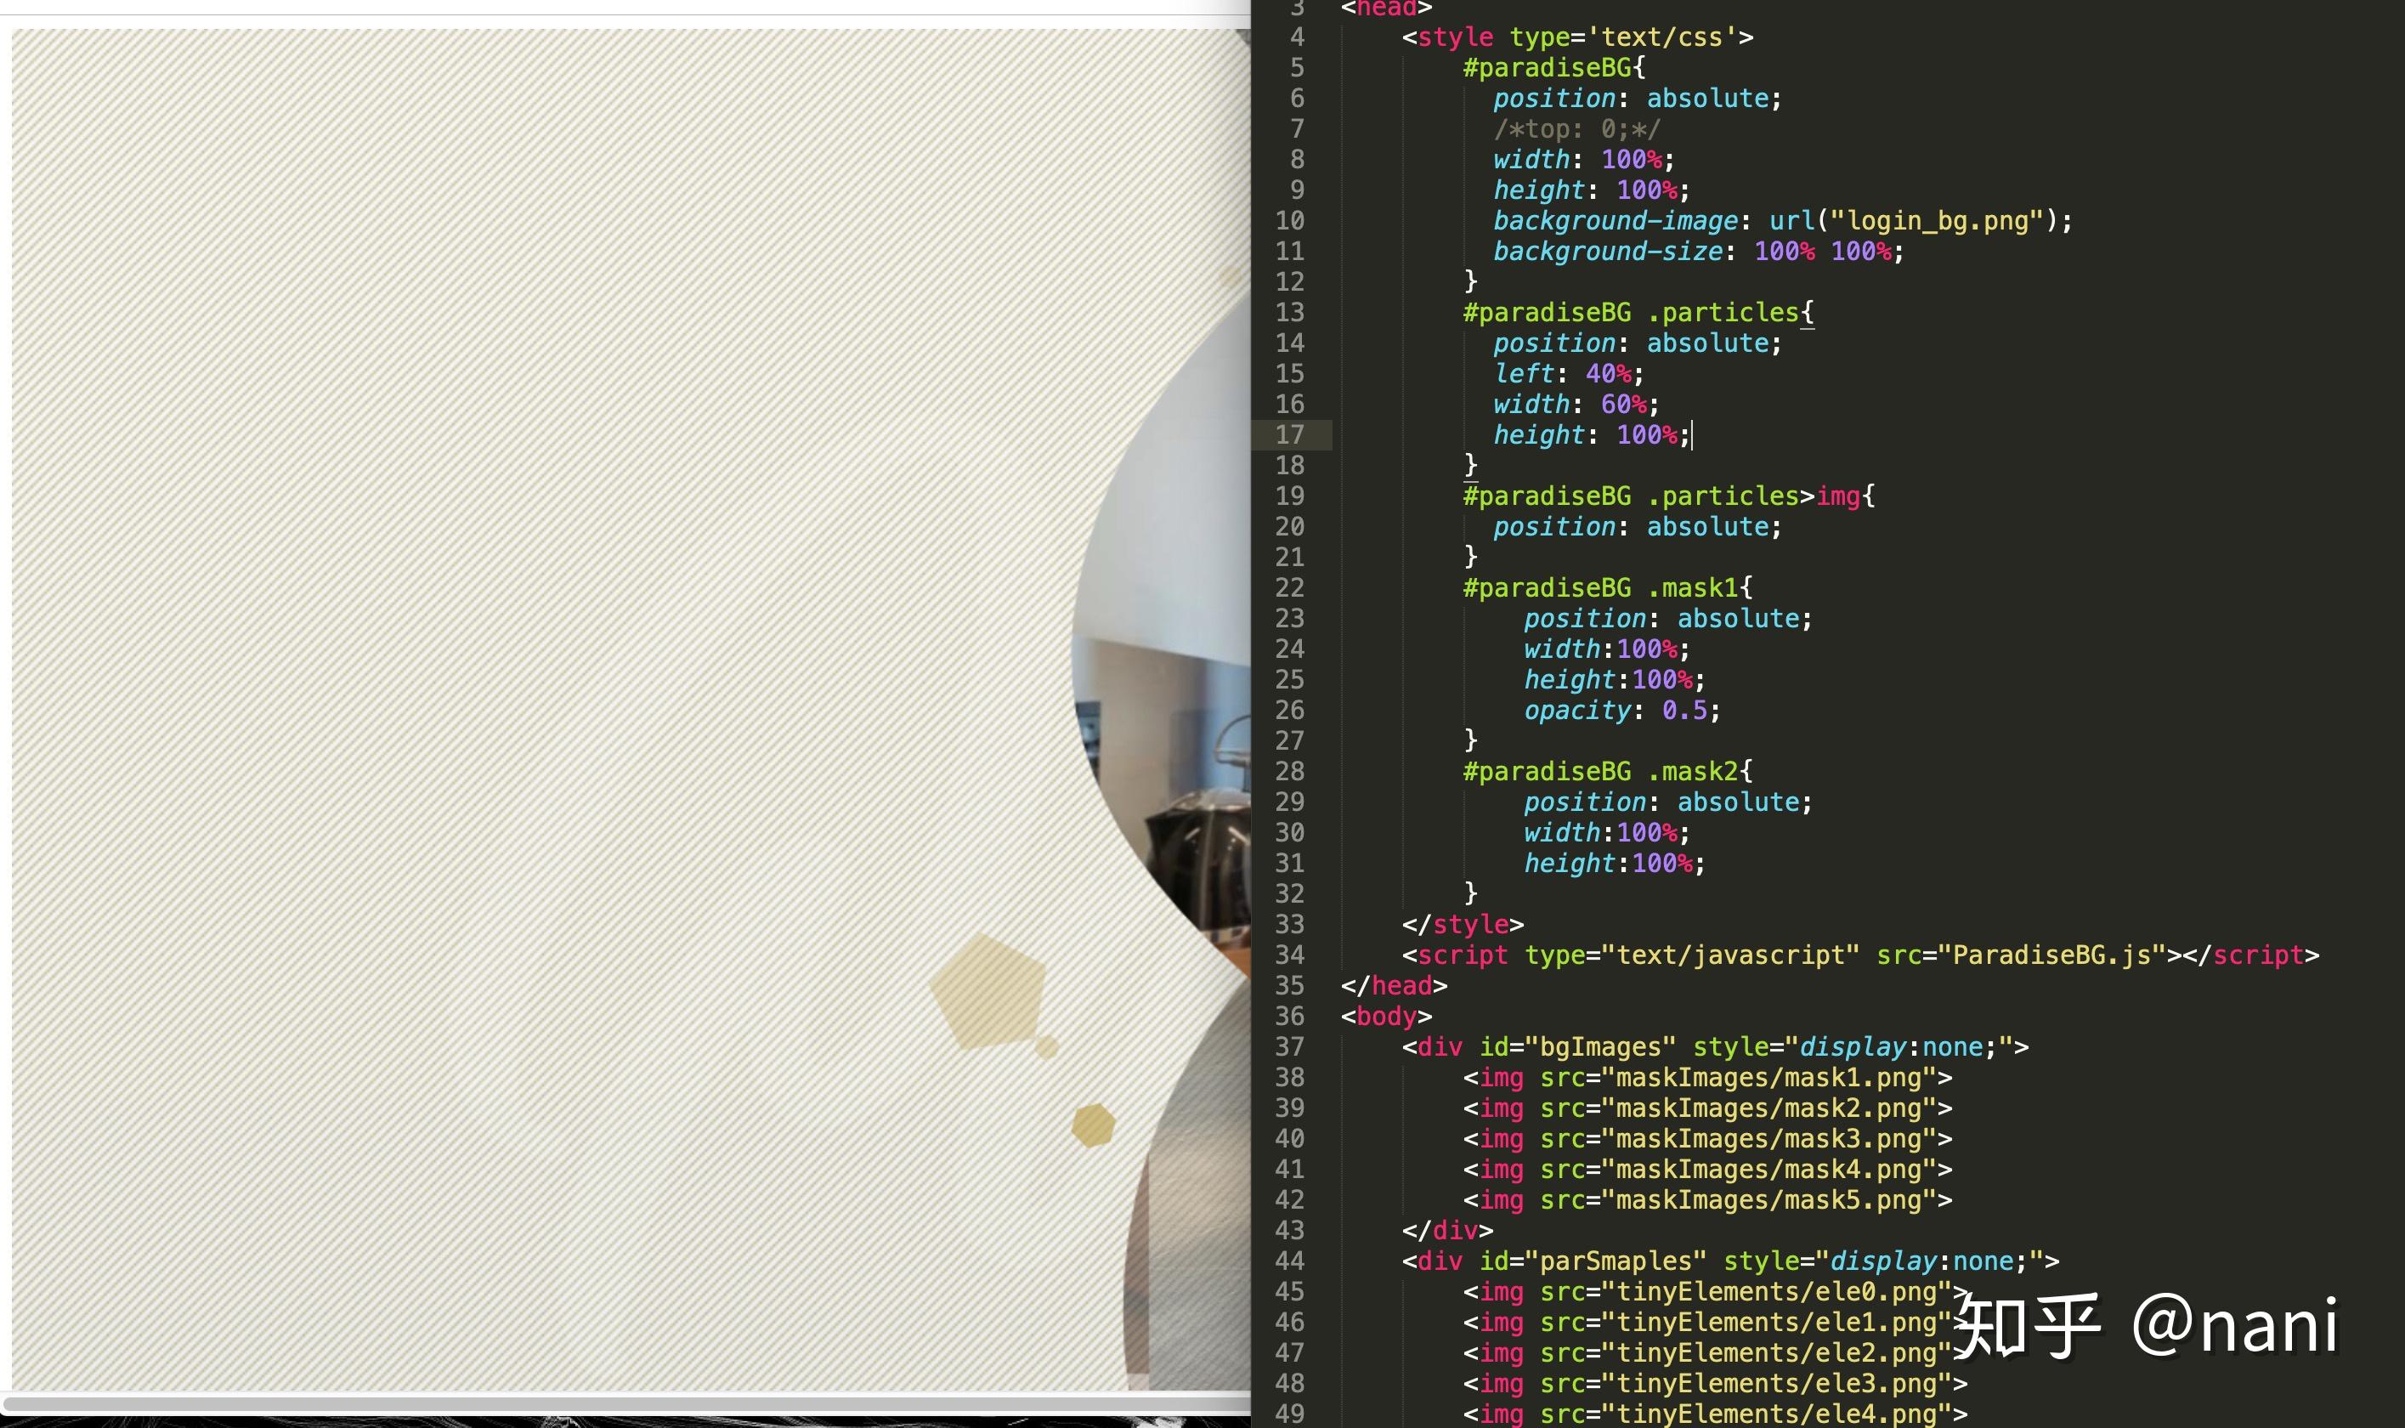Click line number 28 in the gutter
The width and height of the screenshot is (2405, 1428).
click(x=1289, y=772)
